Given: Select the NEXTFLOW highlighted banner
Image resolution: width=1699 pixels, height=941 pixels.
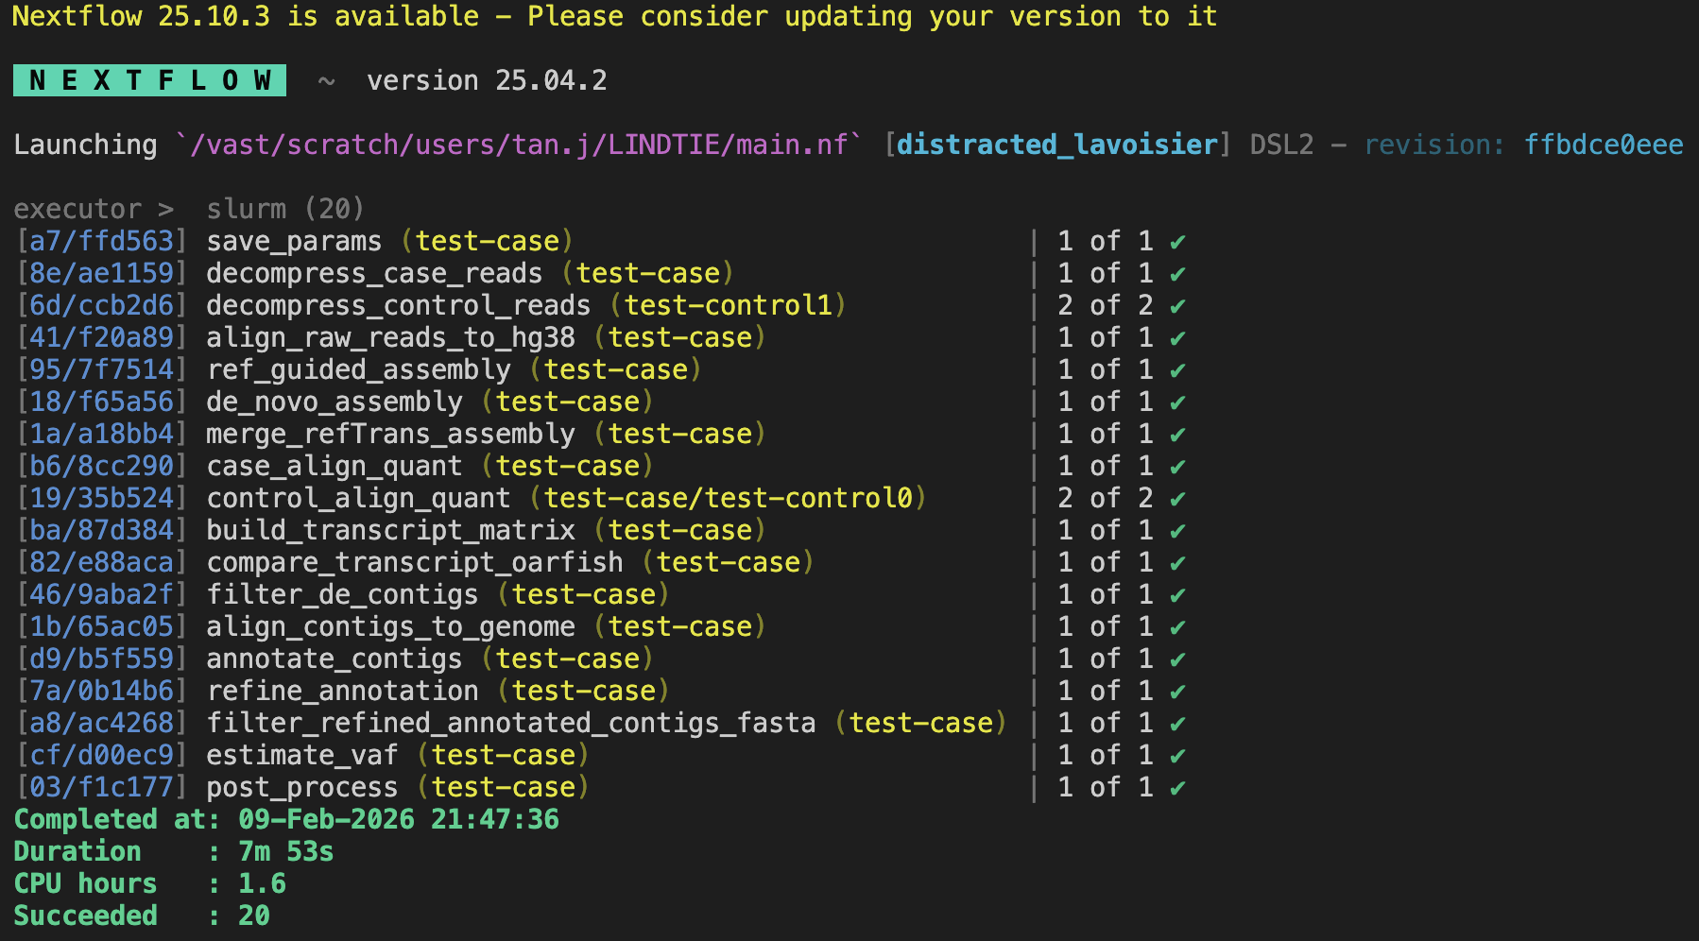Looking at the screenshot, I should point(149,79).
